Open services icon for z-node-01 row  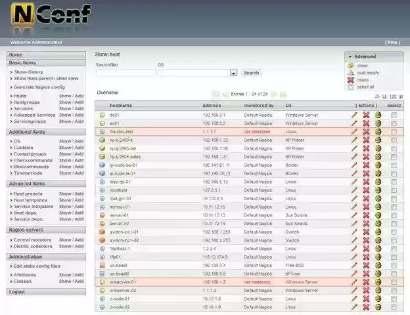pyautogui.click(x=378, y=299)
